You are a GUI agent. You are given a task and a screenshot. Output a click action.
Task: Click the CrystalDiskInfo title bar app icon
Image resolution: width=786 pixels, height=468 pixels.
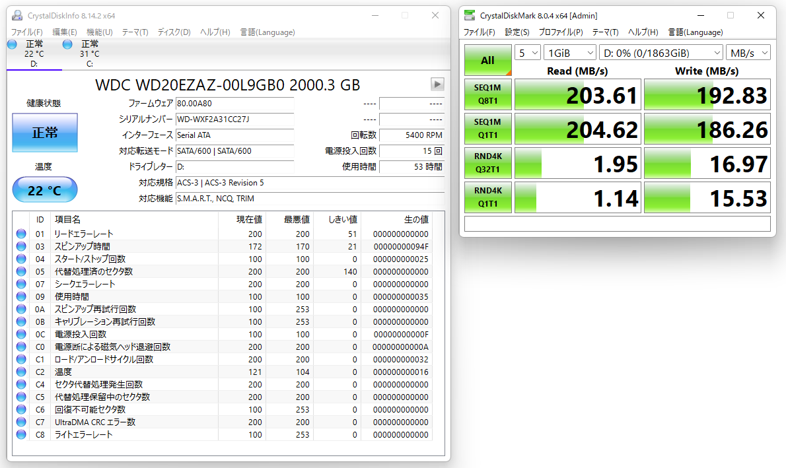pos(17,15)
